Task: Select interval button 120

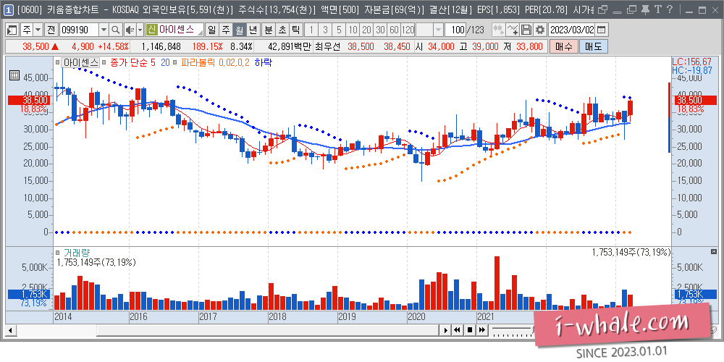Action: pos(408,30)
